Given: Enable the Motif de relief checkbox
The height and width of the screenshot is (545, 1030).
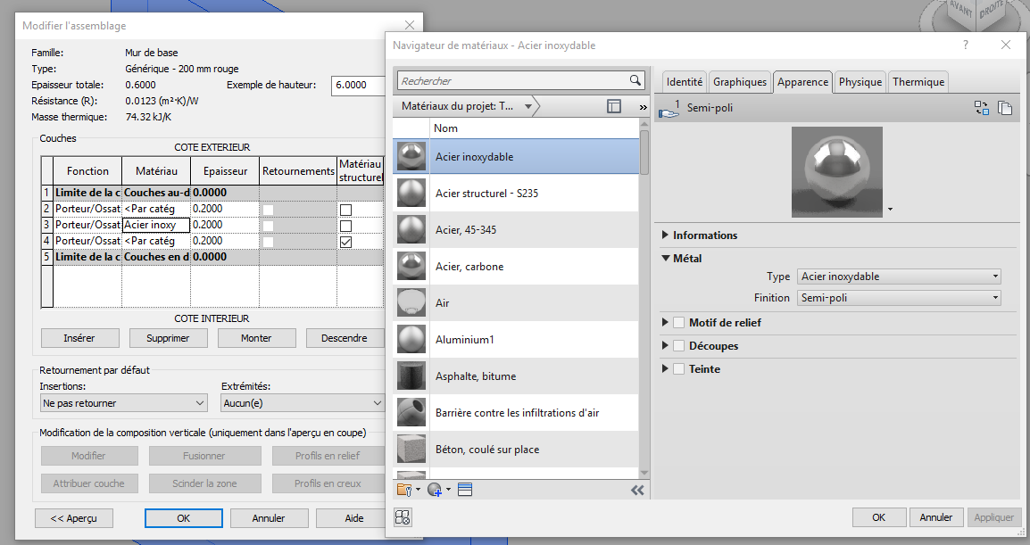Looking at the screenshot, I should [x=679, y=322].
